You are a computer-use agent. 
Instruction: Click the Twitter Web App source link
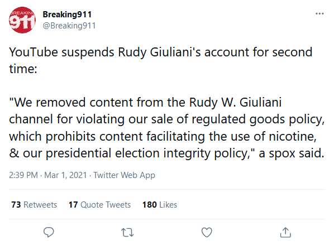(x=124, y=175)
